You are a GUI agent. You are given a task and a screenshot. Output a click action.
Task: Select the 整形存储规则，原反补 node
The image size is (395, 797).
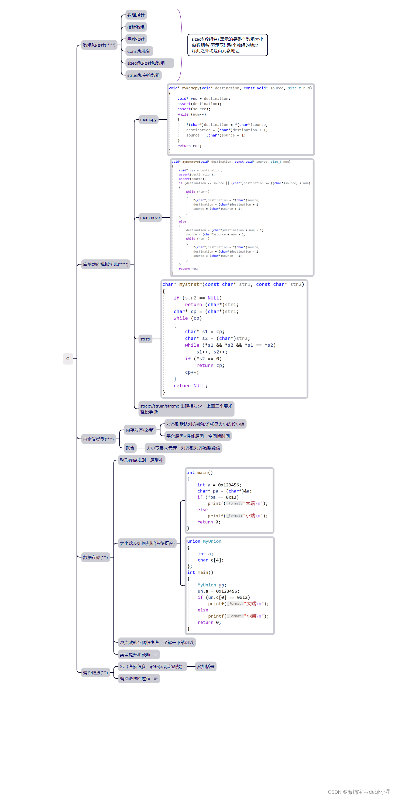point(142,460)
